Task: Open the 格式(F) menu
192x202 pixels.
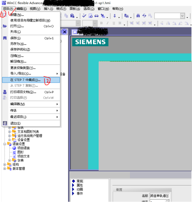Action: click(61, 9)
